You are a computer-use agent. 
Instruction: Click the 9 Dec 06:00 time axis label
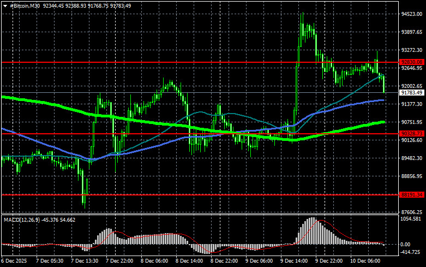point(259,261)
